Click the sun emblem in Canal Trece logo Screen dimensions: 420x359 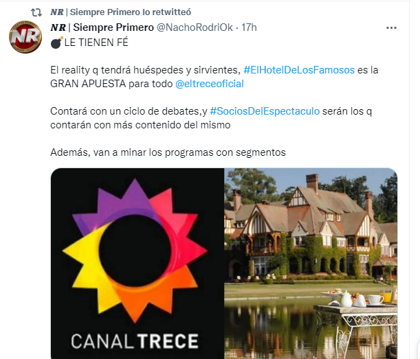(135, 251)
